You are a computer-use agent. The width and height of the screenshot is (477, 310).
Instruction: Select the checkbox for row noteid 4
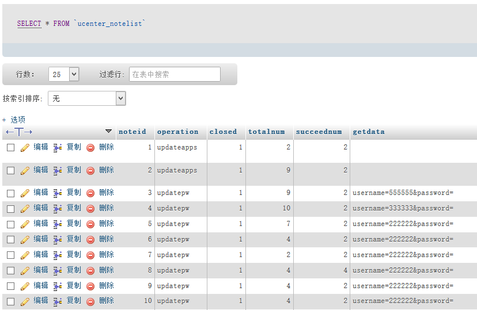[10, 208]
